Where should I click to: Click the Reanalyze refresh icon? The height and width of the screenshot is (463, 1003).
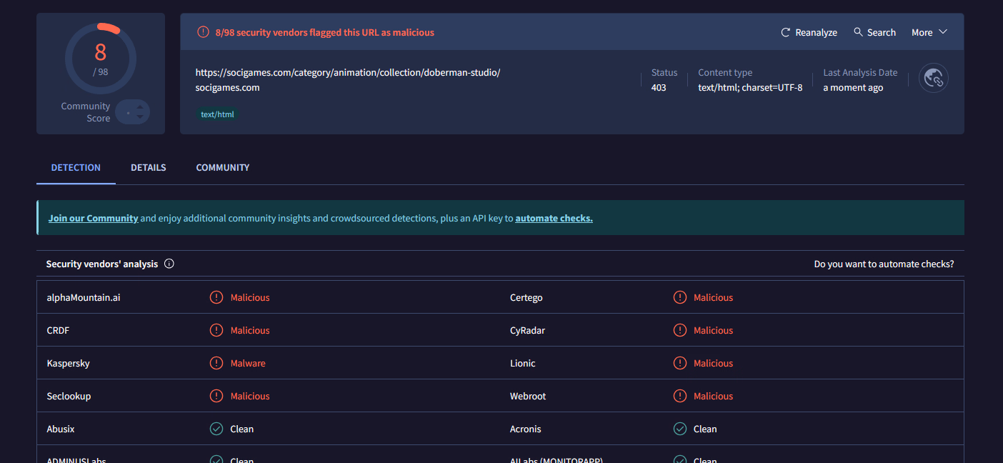coord(786,33)
